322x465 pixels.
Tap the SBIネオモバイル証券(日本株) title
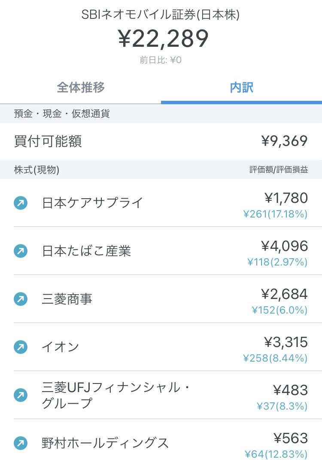(x=161, y=15)
